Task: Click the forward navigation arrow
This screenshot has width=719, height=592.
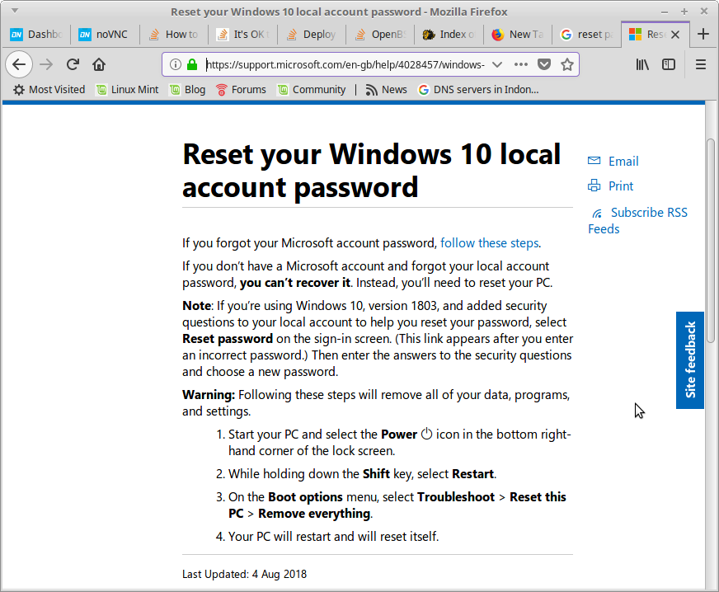Action: pos(46,64)
